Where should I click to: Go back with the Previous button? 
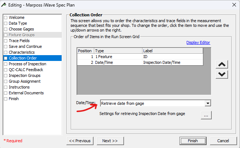[x=80, y=141]
